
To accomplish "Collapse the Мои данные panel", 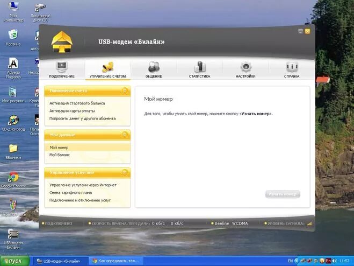I will click(125, 135).
